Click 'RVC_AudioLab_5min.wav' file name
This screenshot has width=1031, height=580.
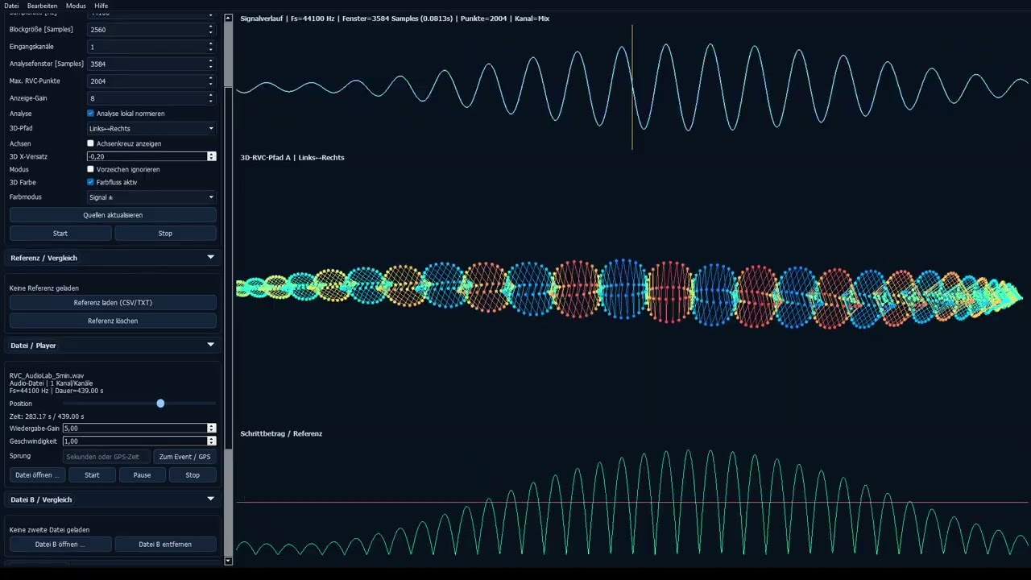pyautogui.click(x=47, y=375)
